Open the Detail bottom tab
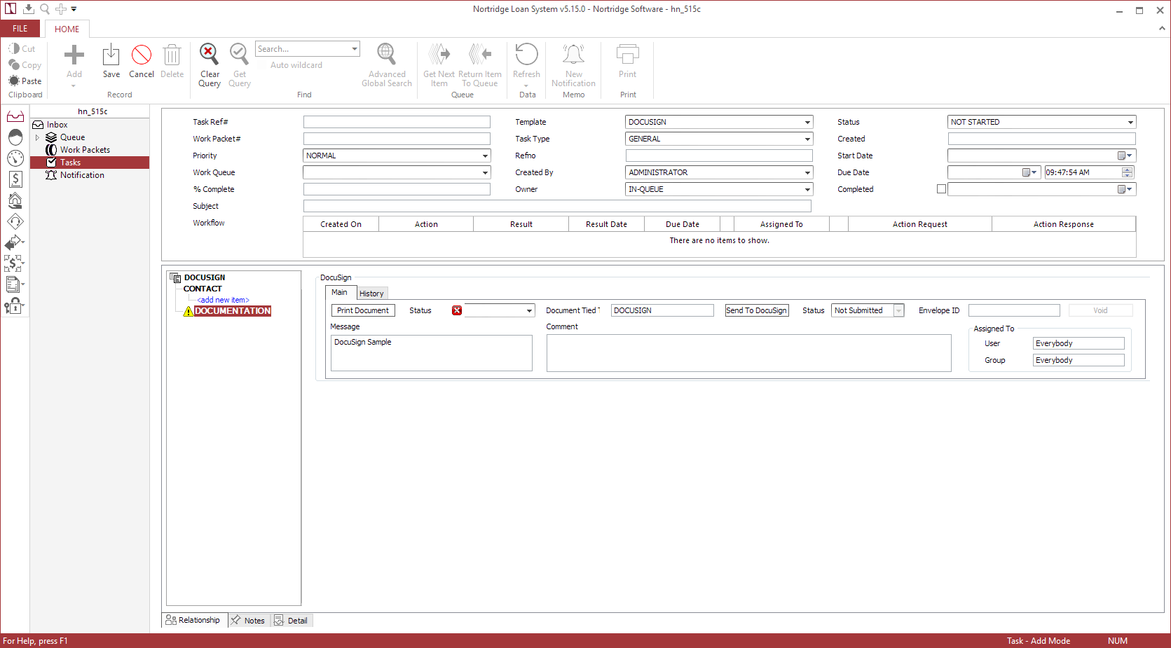Image resolution: width=1171 pixels, height=648 pixels. pos(292,621)
